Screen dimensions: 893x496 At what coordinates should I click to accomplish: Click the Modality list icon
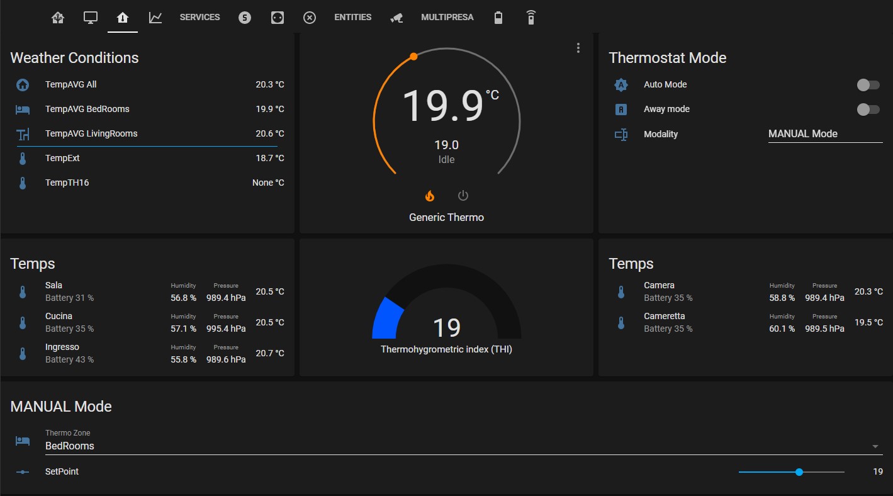[621, 134]
